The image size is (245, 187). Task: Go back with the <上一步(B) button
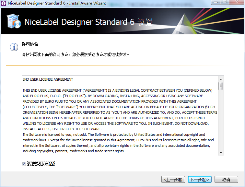(x=173, y=180)
